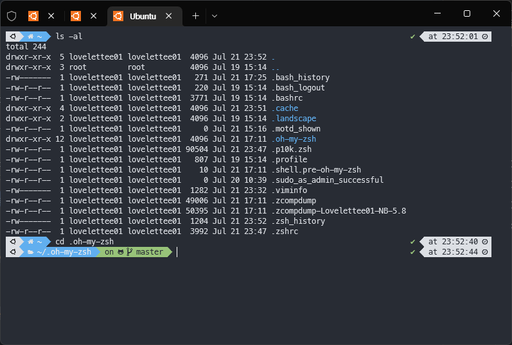Image resolution: width=512 pixels, height=345 pixels.
Task: Click the .sudo_as_admin_successful filename
Action: [x=328, y=180]
